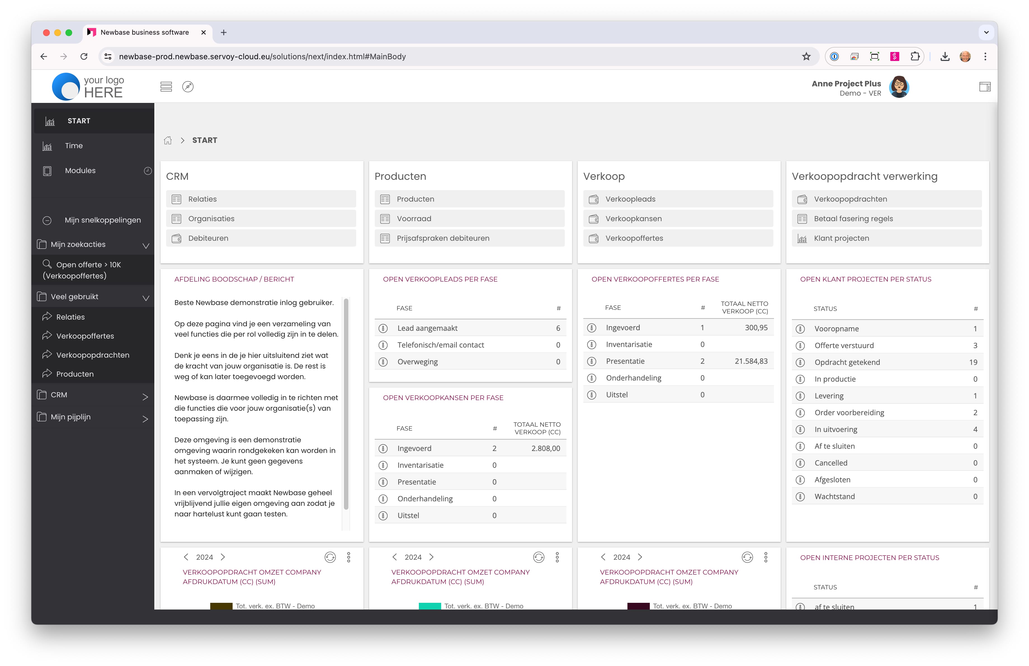Click info icon beside Opdracht getekend
The width and height of the screenshot is (1029, 666).
point(800,362)
